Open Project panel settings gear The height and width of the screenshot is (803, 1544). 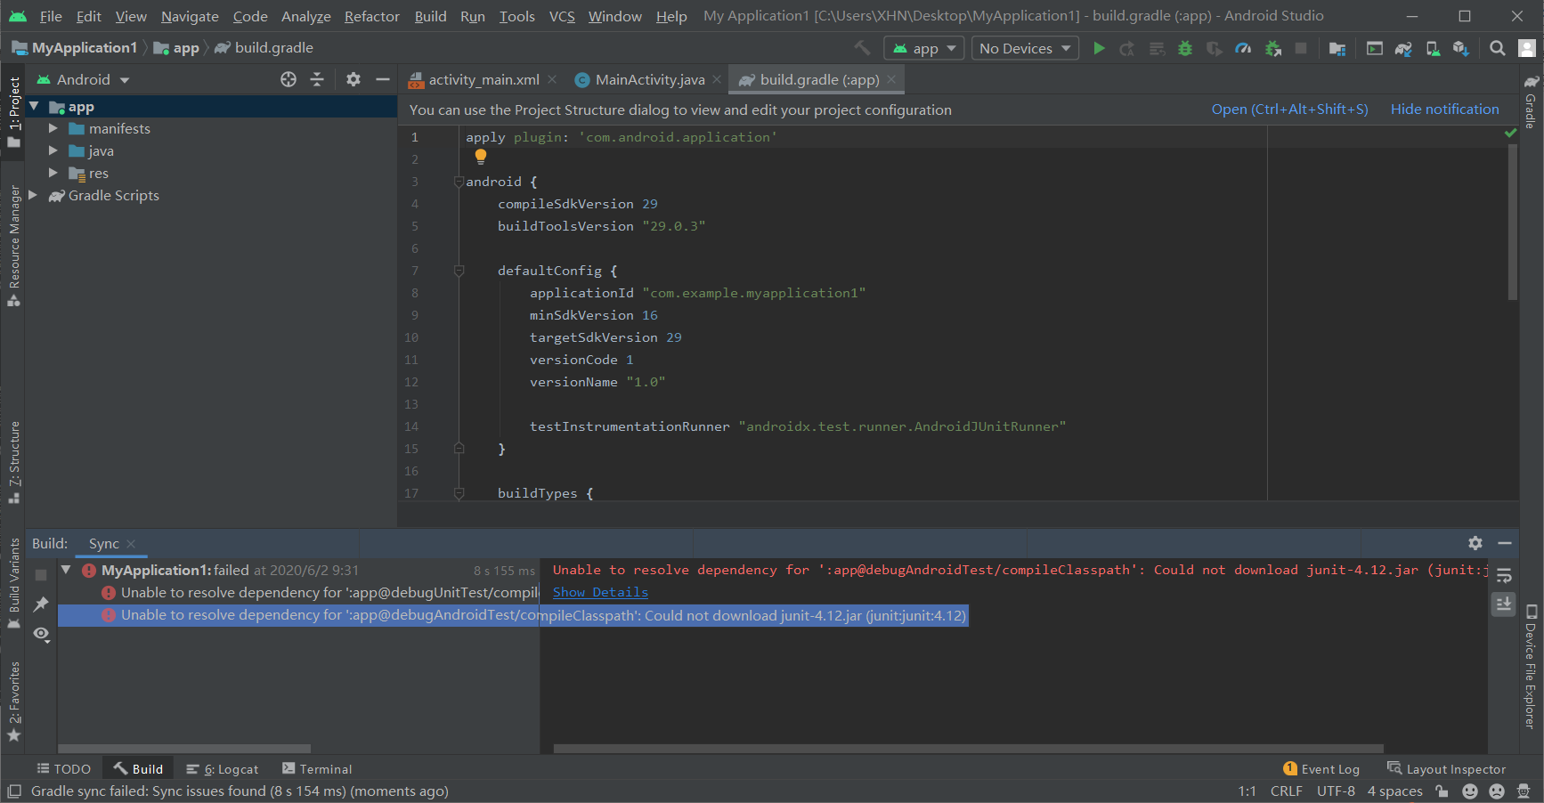[x=353, y=79]
